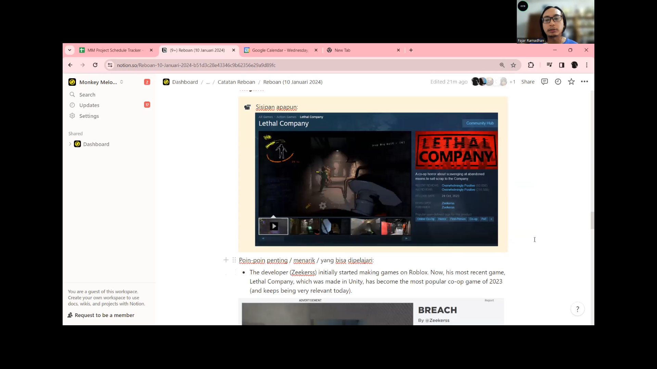Click the plus icon to add a block

coord(226,260)
